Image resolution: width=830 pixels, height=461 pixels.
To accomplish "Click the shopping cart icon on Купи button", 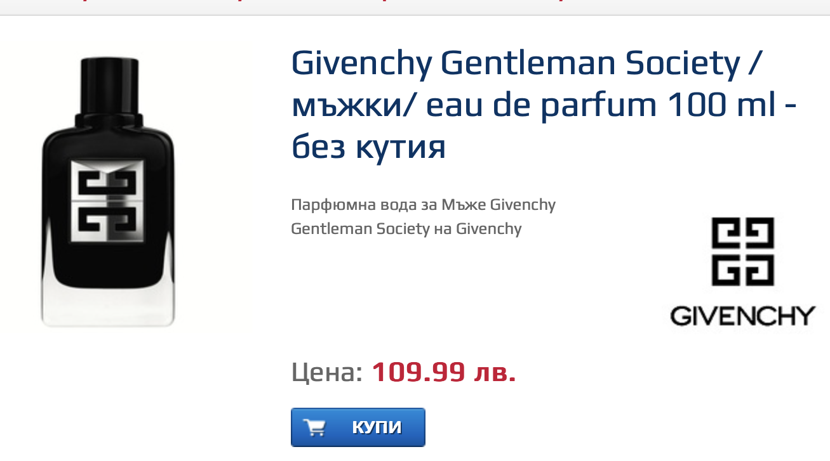I will coord(314,427).
